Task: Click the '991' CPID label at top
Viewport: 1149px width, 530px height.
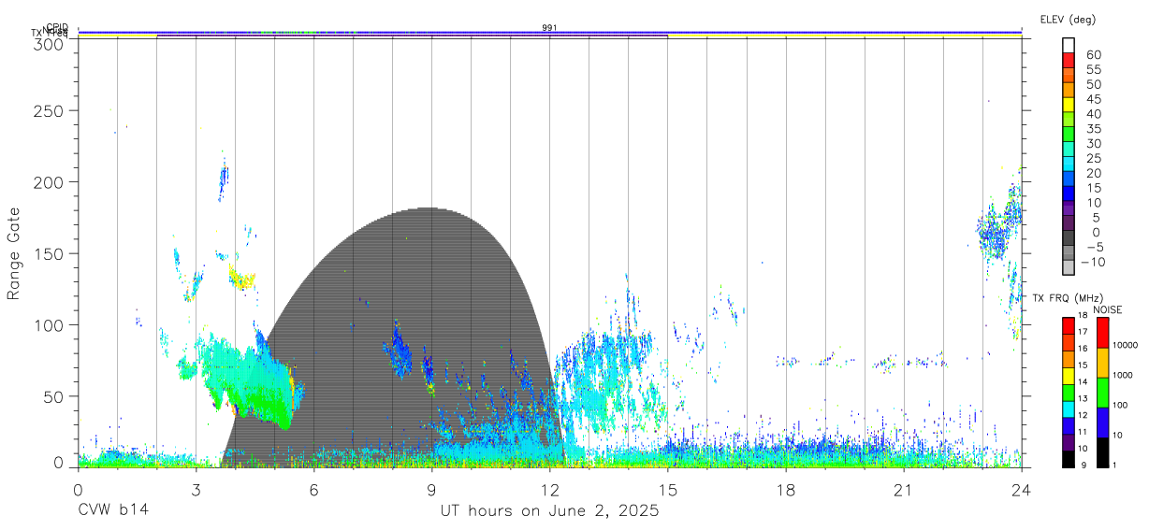Action: pyautogui.click(x=549, y=28)
